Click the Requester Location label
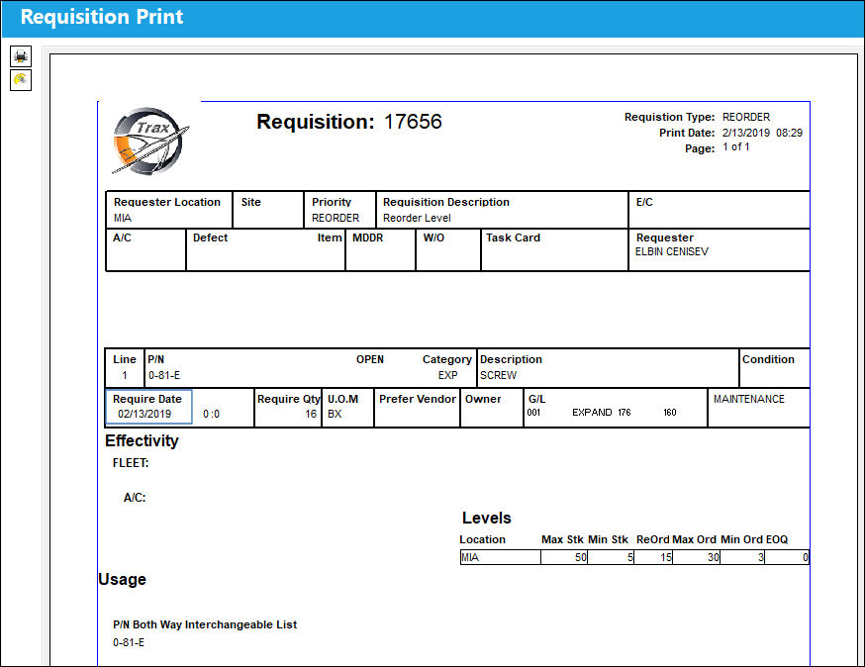Viewport: 865px width, 667px height. (166, 202)
